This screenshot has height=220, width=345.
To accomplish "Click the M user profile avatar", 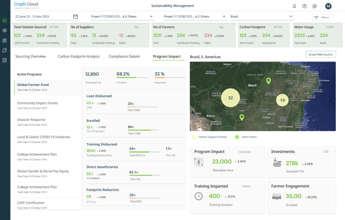I will [x=328, y=6].
